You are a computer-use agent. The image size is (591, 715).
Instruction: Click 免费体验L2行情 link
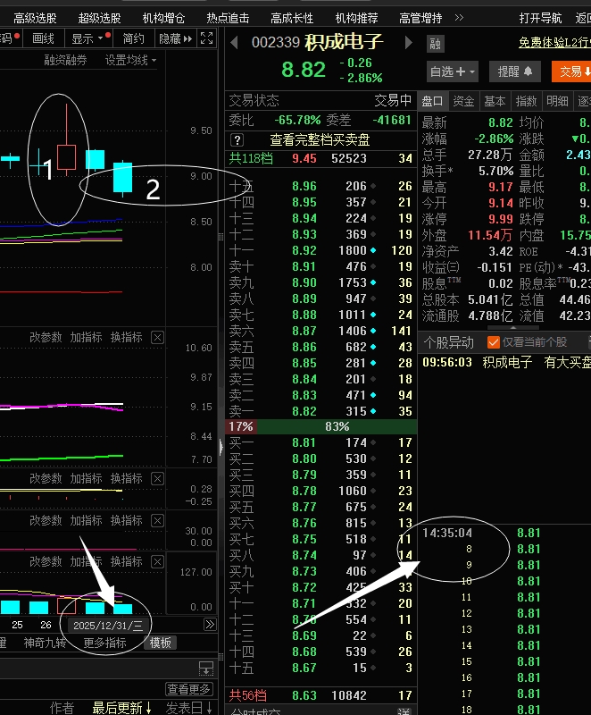point(554,42)
